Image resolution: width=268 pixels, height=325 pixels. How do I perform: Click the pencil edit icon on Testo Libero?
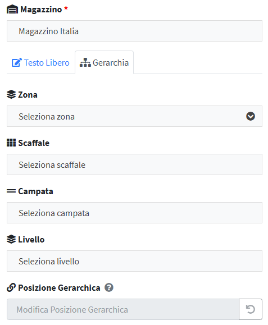click(17, 62)
